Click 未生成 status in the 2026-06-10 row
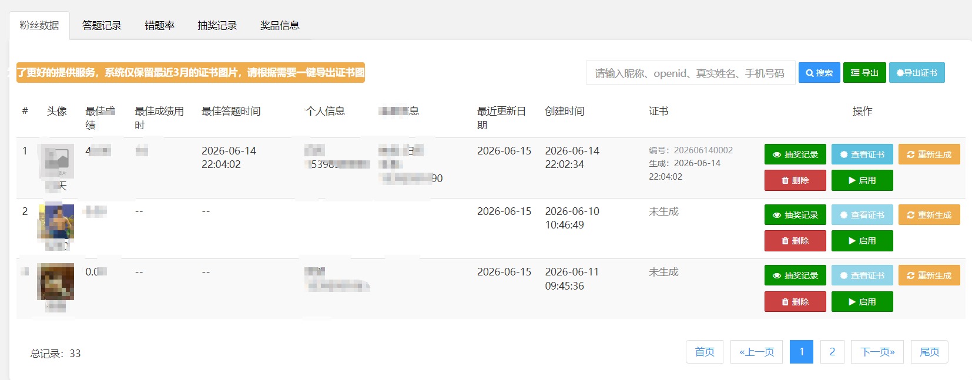The width and height of the screenshot is (972, 380). pyautogui.click(x=663, y=211)
